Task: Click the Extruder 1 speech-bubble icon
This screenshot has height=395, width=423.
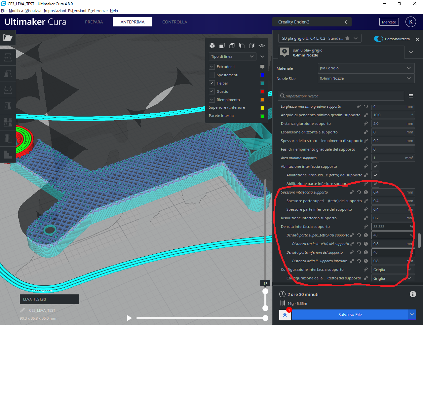Action: (x=262, y=67)
